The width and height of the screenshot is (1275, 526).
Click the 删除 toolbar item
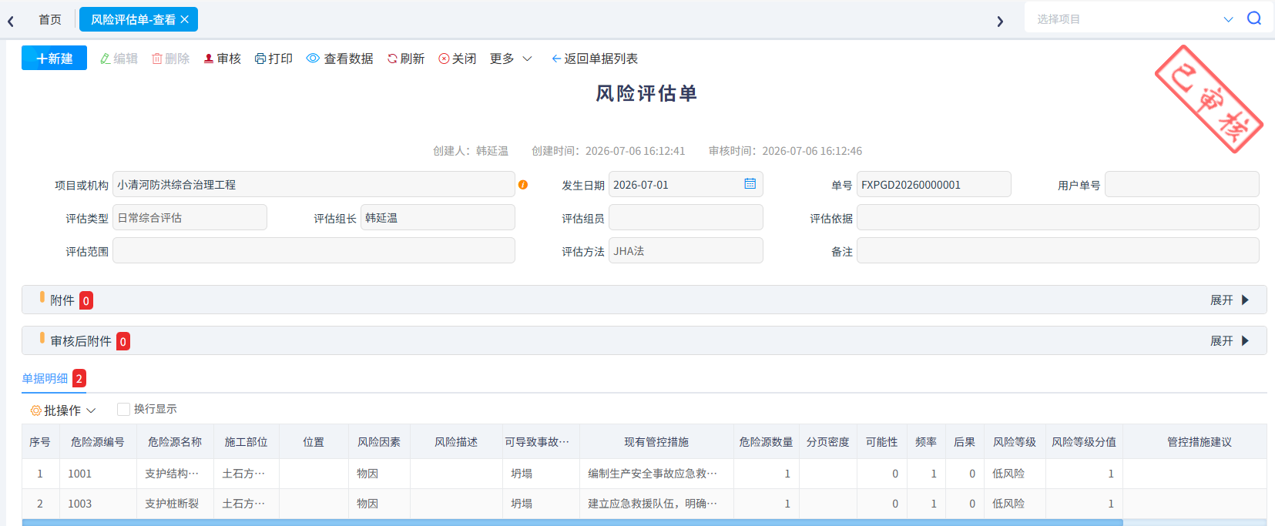(x=170, y=59)
